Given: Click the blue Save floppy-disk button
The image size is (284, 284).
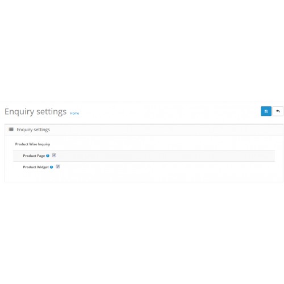Looking at the screenshot, I should (x=266, y=111).
